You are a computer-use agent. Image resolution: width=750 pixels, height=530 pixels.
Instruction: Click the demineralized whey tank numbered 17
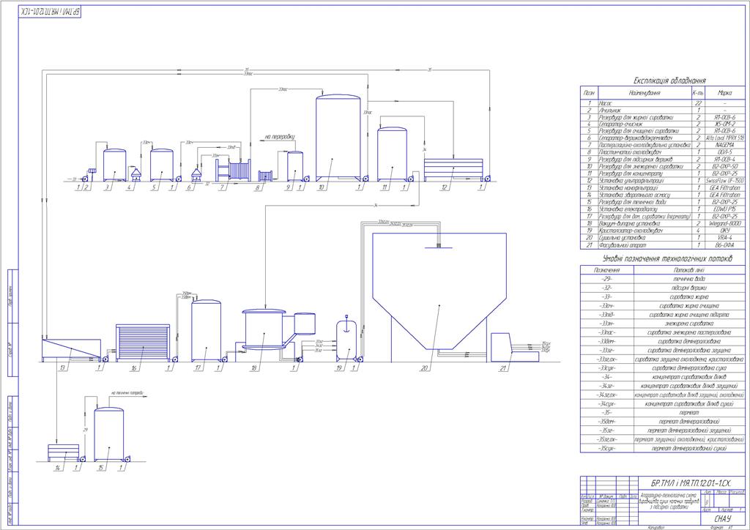206,331
